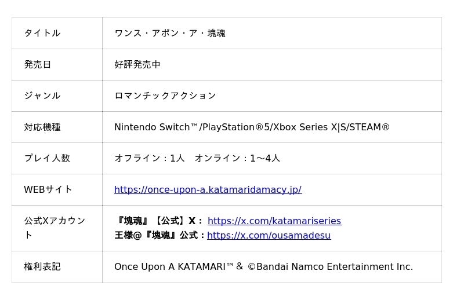Click the タイトル row label

point(42,34)
